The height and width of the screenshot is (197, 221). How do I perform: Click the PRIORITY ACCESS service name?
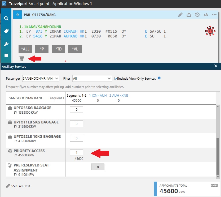pos(29,151)
